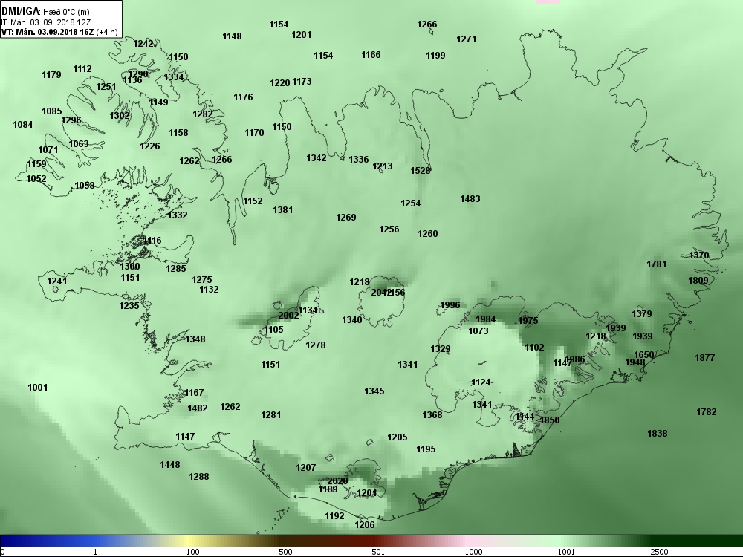Click the map value '1269'
Screen dimensions: 743x557
point(346,218)
